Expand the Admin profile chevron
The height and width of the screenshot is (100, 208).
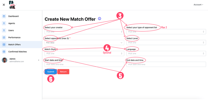[39, 60]
